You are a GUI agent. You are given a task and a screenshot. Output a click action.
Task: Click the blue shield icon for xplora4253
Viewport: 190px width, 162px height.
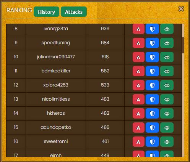(152, 85)
